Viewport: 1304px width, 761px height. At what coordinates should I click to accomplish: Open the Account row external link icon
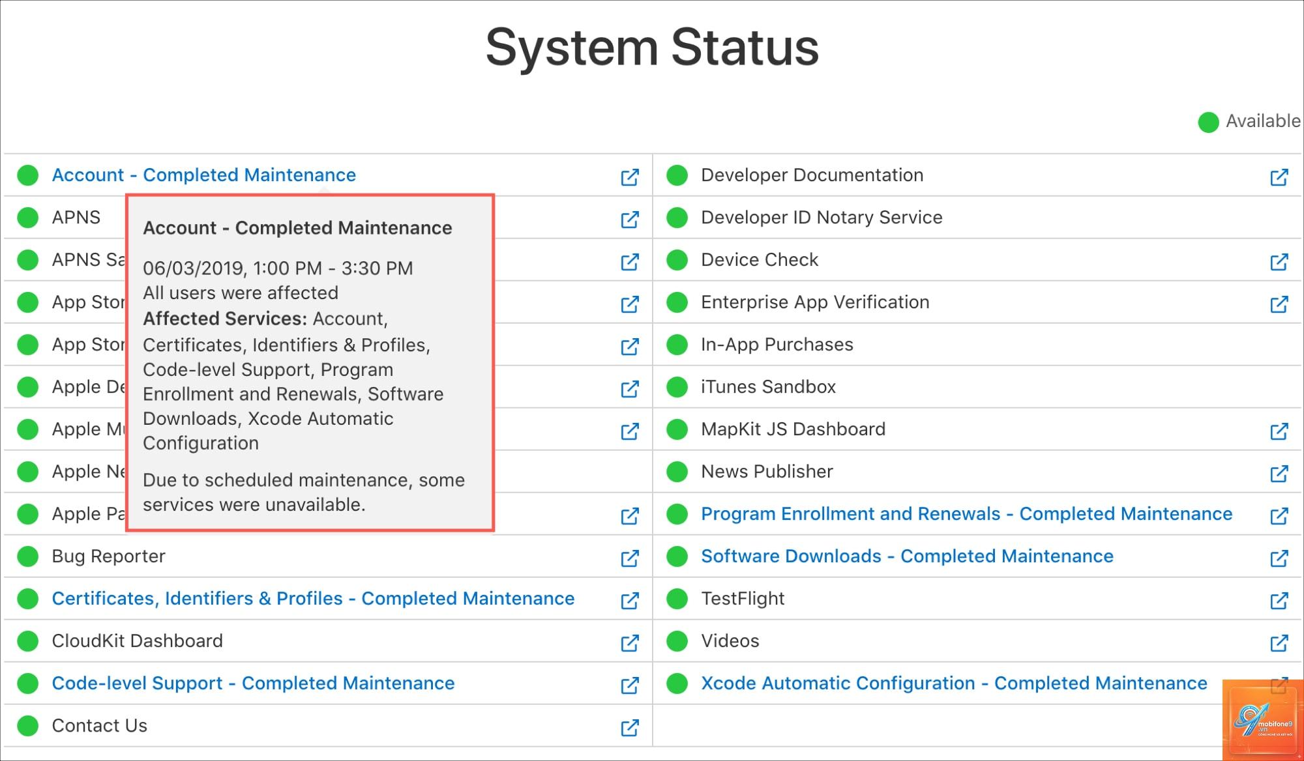(x=630, y=177)
